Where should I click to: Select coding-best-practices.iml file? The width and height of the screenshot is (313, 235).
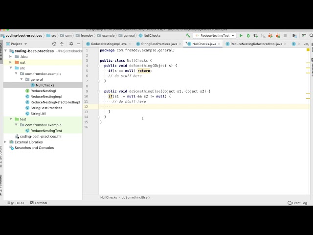click(x=41, y=136)
